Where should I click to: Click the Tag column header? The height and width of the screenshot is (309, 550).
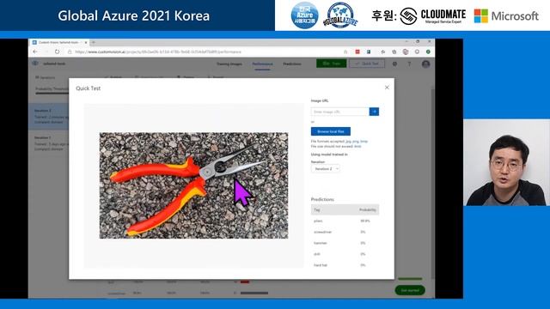tap(317, 209)
